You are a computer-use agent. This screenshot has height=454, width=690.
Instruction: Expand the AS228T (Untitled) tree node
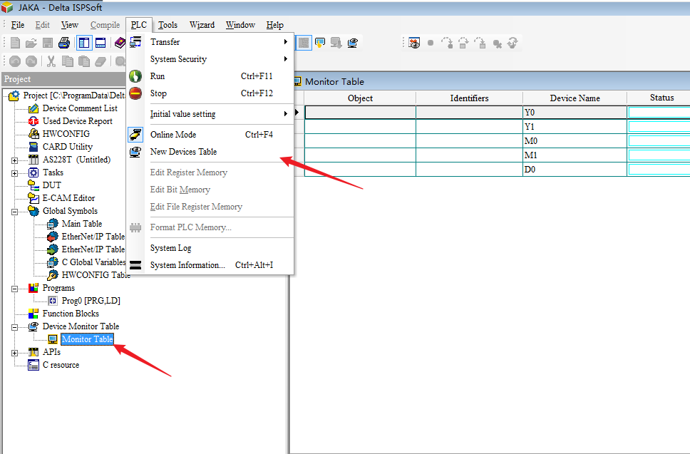14,160
